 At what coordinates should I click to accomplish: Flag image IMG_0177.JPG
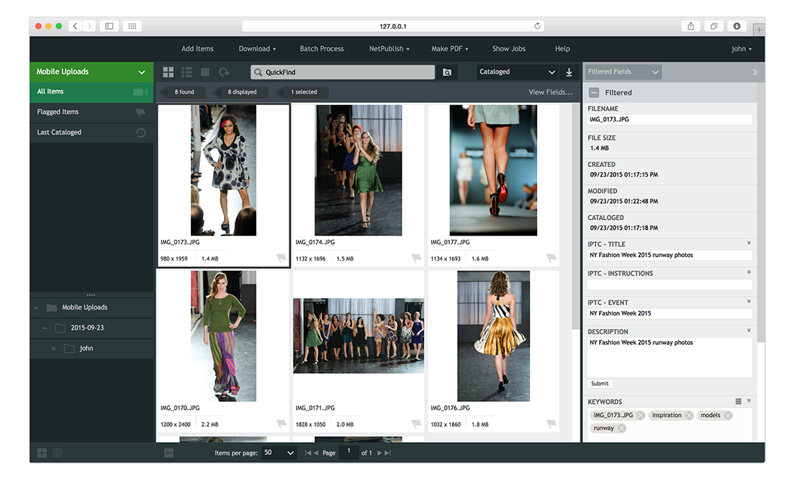(x=551, y=258)
